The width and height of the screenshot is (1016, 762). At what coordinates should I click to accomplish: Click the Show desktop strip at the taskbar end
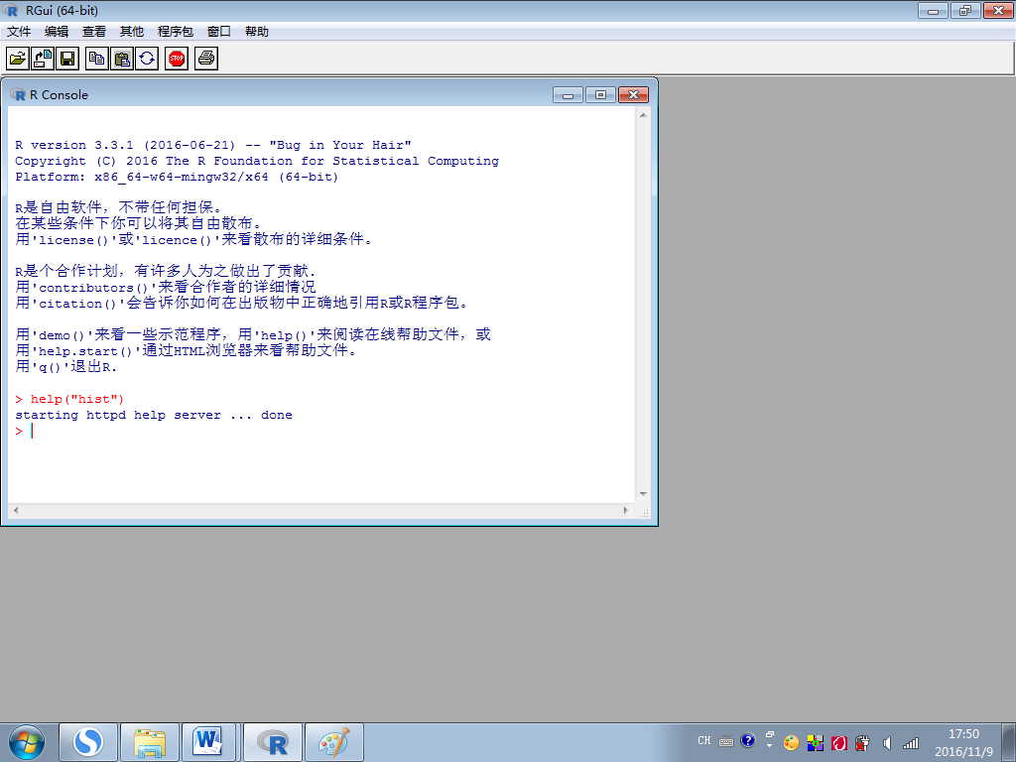(x=1009, y=742)
